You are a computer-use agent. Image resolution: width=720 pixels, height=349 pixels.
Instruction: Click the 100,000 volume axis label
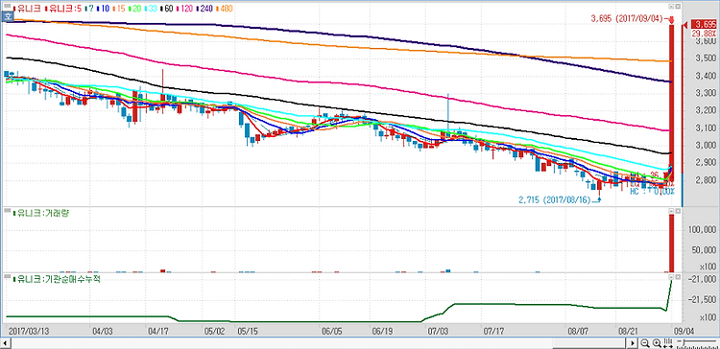point(703,230)
